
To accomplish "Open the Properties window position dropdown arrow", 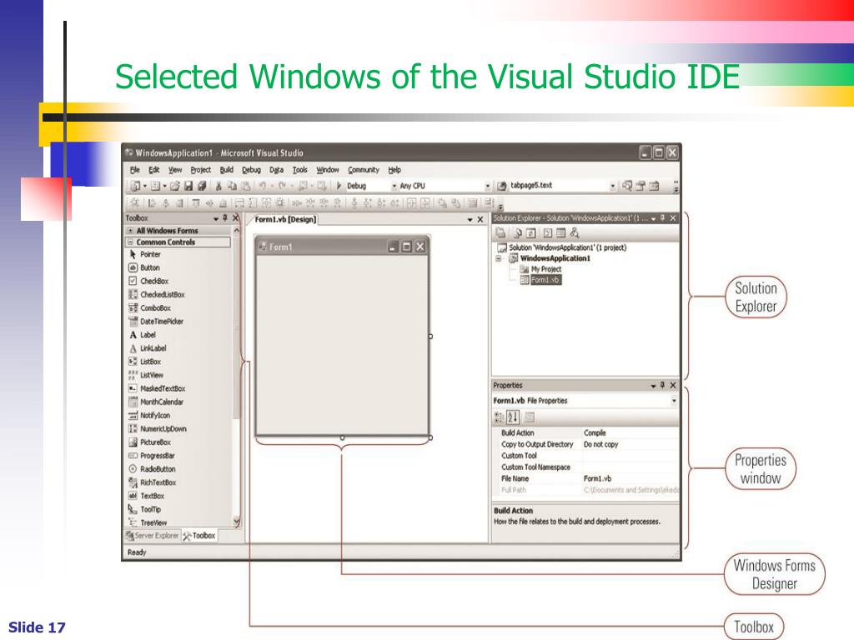I will coord(653,386).
